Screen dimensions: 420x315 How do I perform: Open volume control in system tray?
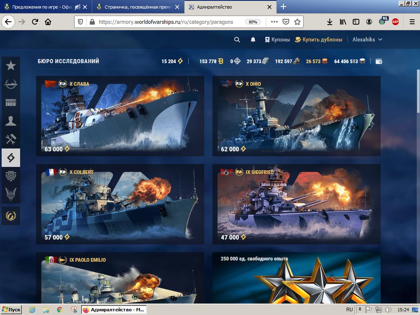pos(388,310)
